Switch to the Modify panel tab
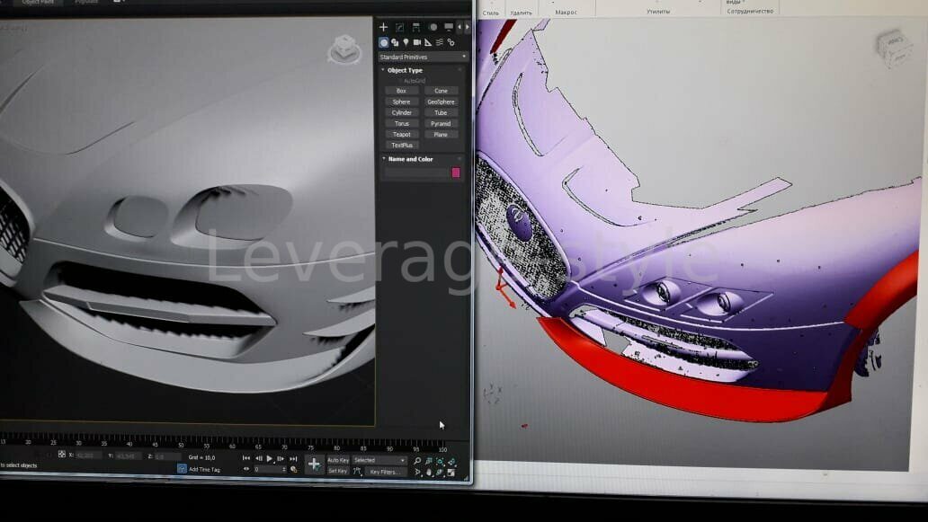Screen dimensions: 928x522 (x=400, y=27)
